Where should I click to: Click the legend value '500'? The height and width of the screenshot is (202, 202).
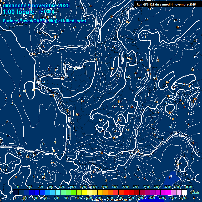(x=46, y=198)
